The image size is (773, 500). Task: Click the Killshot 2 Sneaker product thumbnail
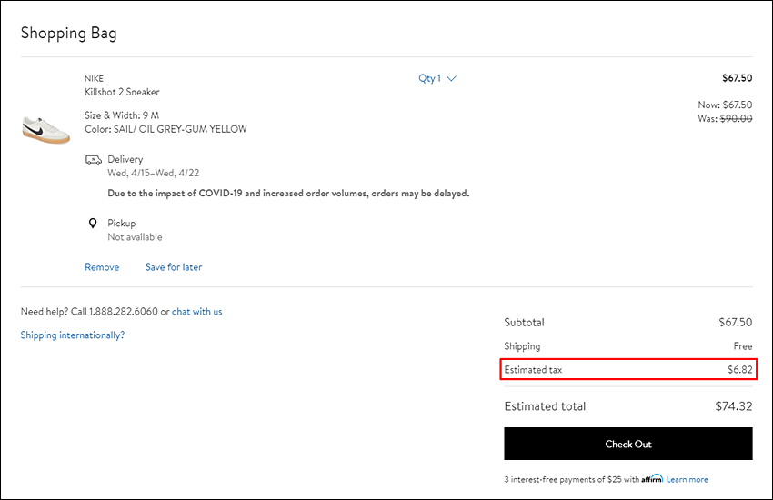(x=45, y=130)
